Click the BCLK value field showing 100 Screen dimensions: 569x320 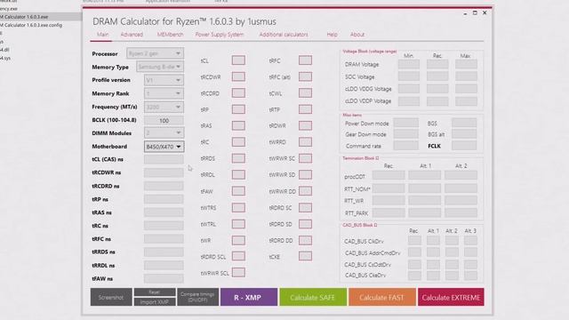pyautogui.click(x=164, y=120)
